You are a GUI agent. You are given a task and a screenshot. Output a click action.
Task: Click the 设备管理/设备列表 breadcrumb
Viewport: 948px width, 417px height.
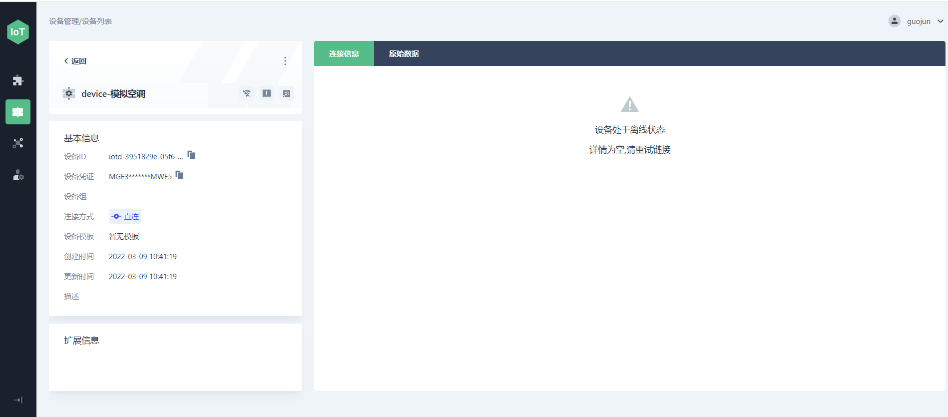[x=80, y=21]
